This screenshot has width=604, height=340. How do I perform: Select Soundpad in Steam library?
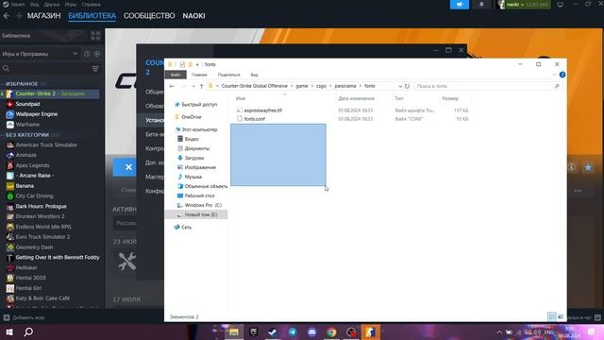pyautogui.click(x=27, y=104)
